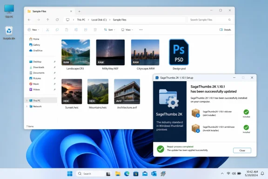
Task: Click the Copy icon in the toolbar
Action: pos(57,30)
